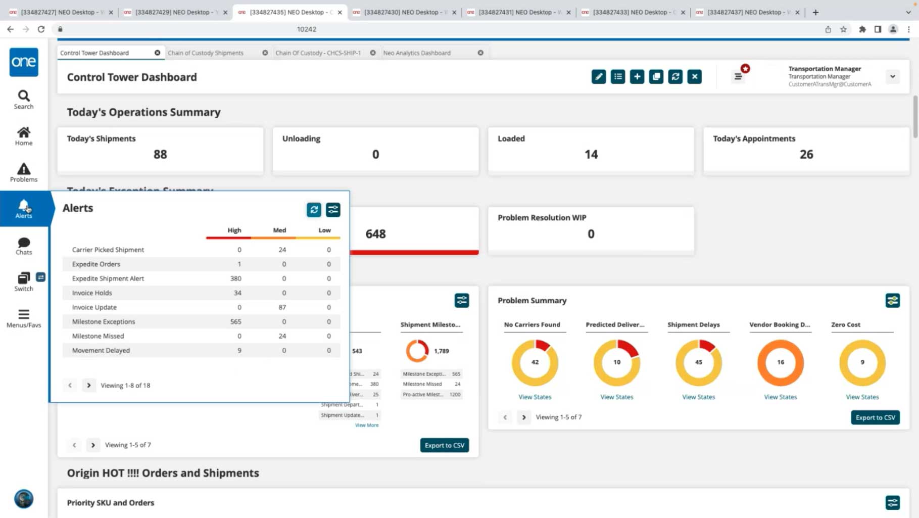Switch to Chain of Custody Shipments tab
Screen dimensions: 919x518
click(206, 53)
